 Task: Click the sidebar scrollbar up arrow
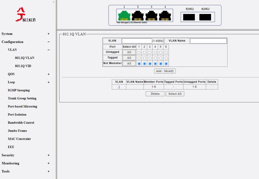pos(54,2)
